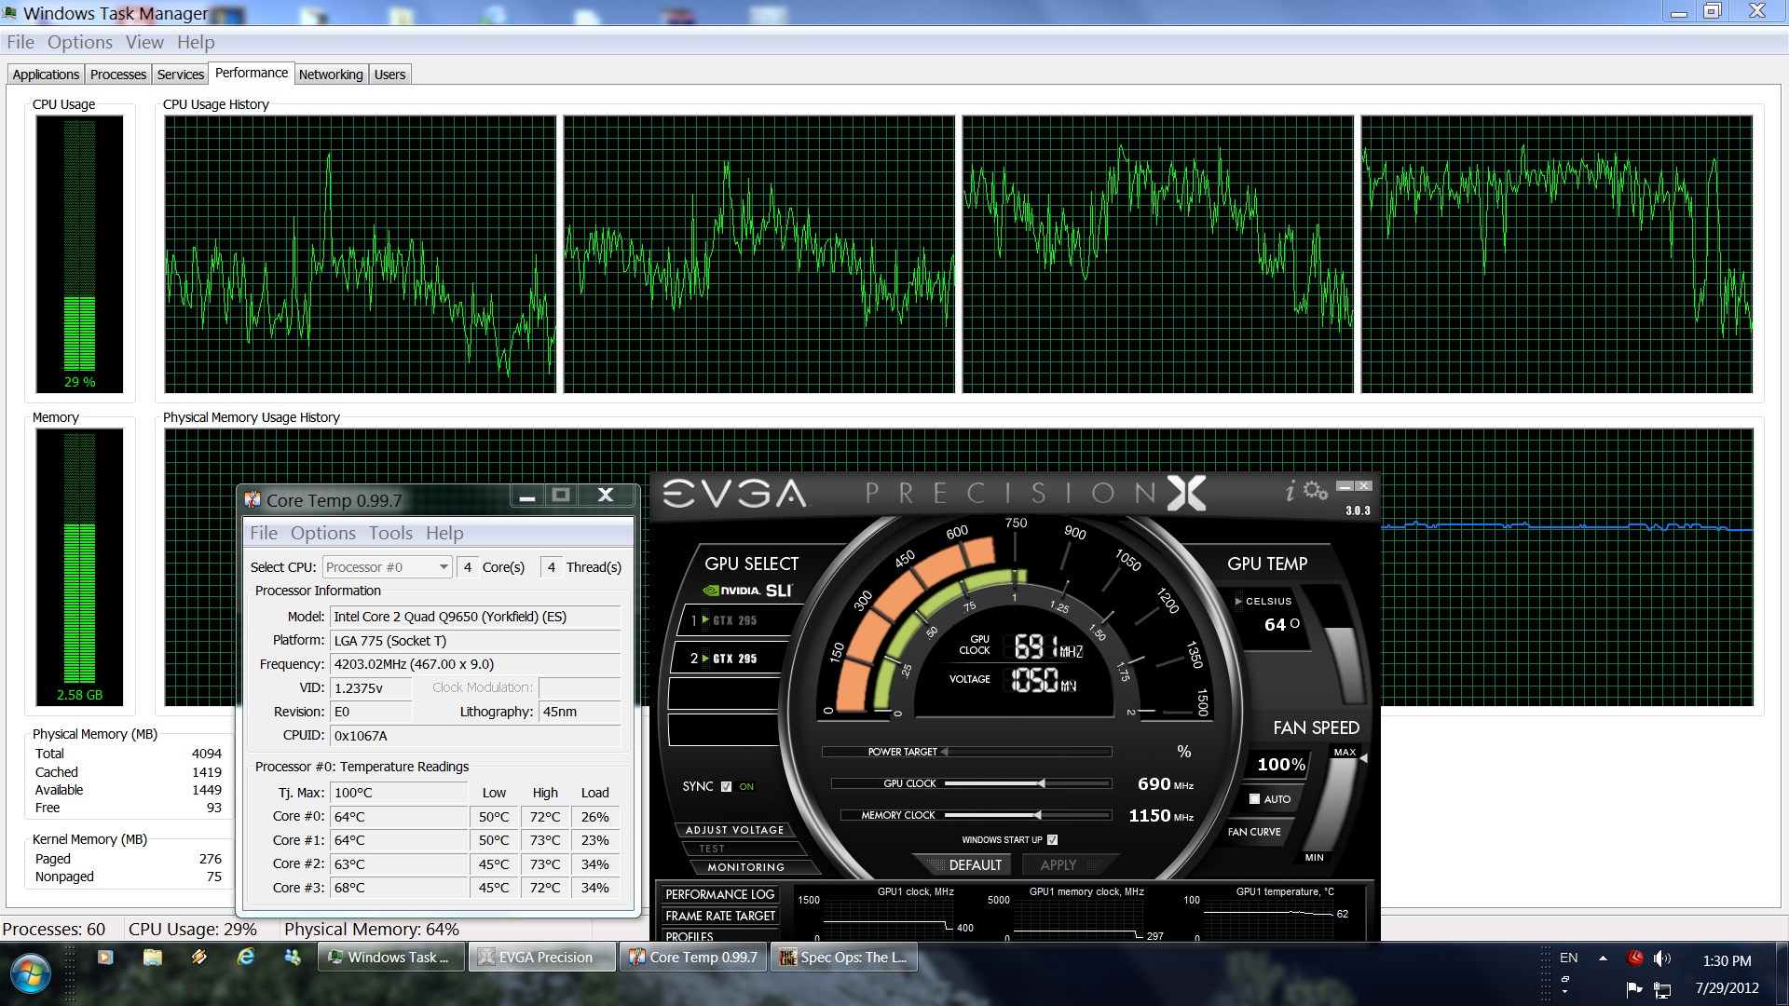This screenshot has width=1789, height=1006.
Task: Open EVGA Precision settings gear icon
Action: coord(1316,490)
